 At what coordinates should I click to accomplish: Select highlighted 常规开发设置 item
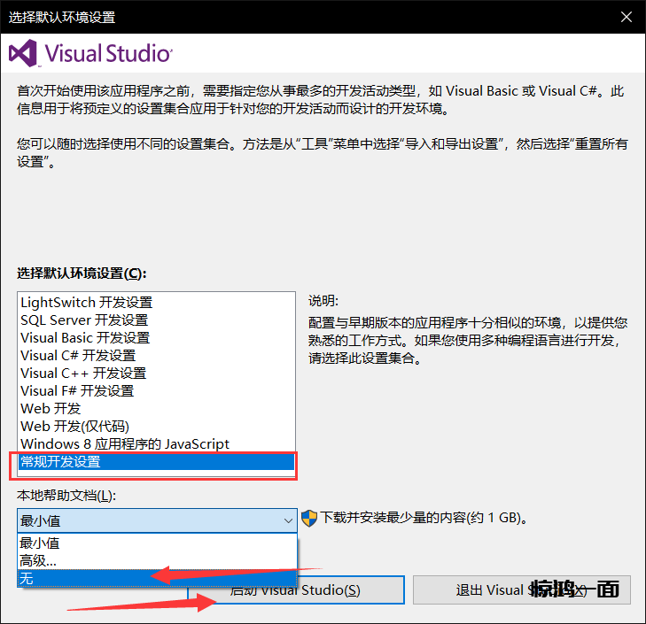(155, 462)
